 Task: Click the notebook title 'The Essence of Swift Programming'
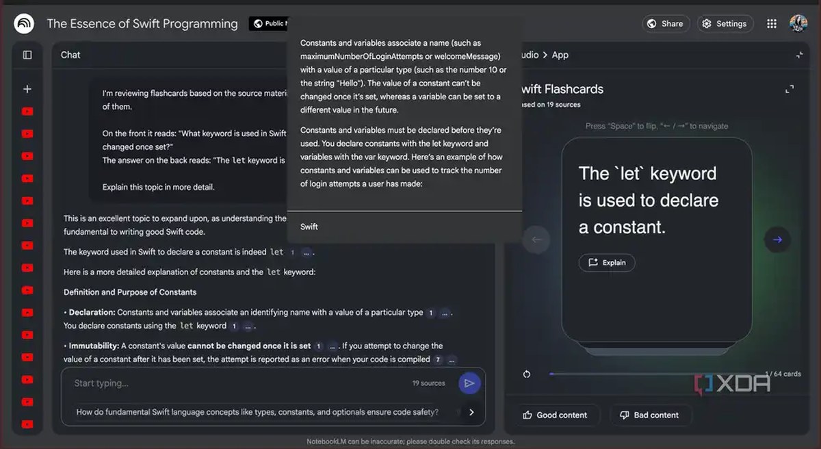point(142,23)
